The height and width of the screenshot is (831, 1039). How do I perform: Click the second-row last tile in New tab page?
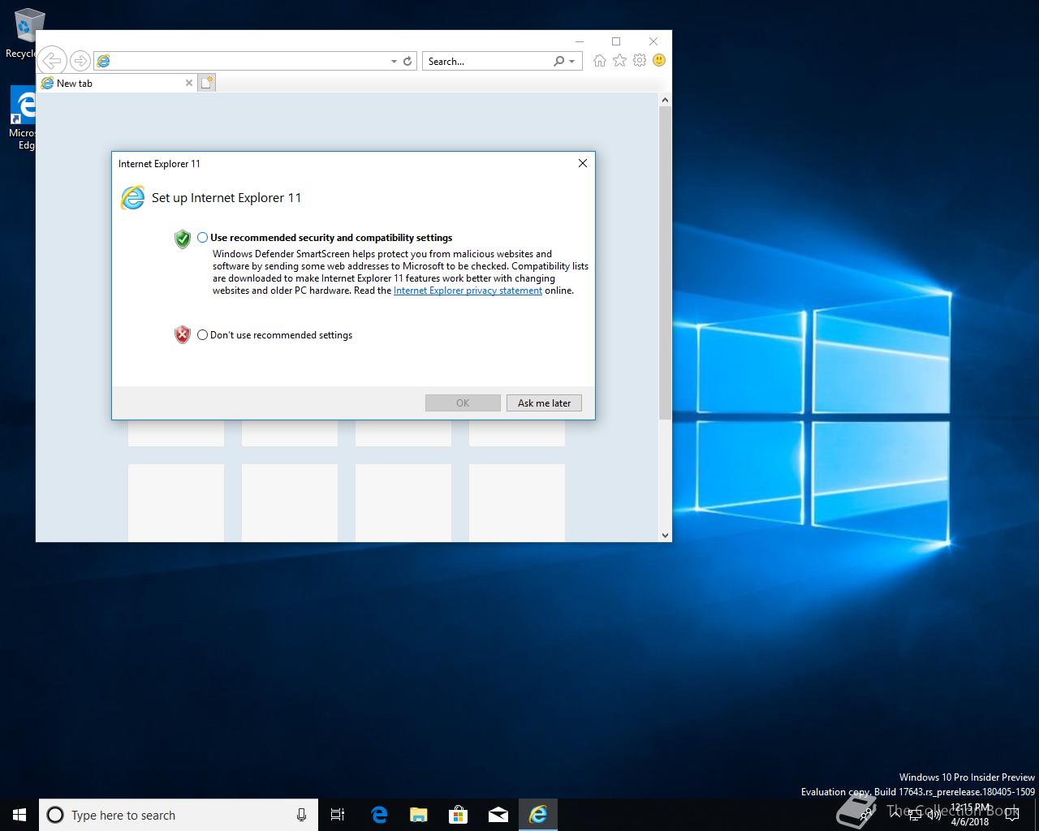[517, 502]
